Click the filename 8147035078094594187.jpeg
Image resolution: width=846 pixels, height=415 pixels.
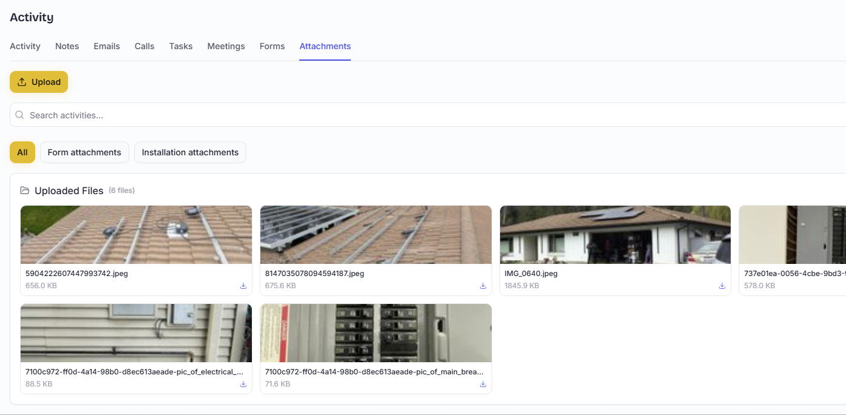coord(314,274)
